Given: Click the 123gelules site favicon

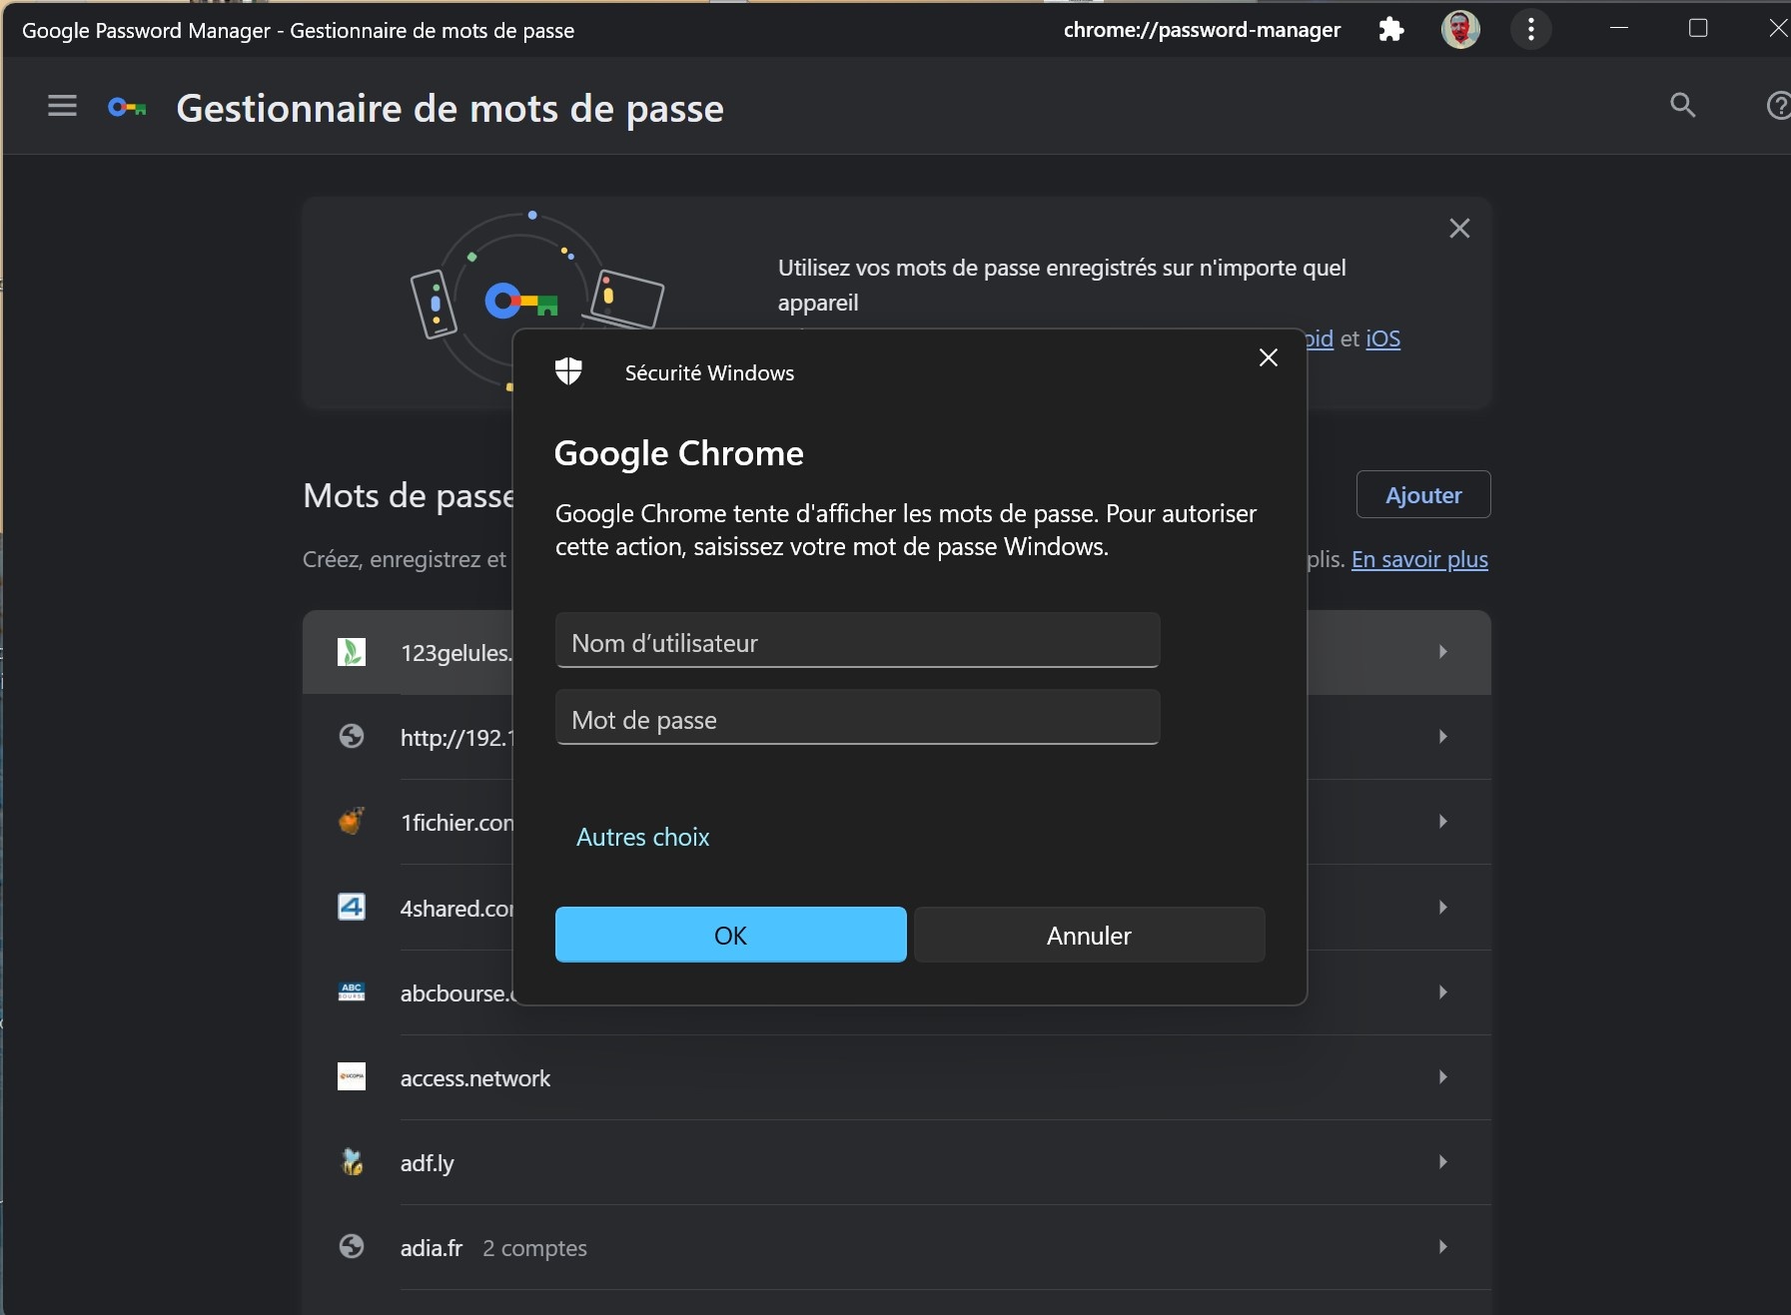Looking at the screenshot, I should (x=352, y=652).
